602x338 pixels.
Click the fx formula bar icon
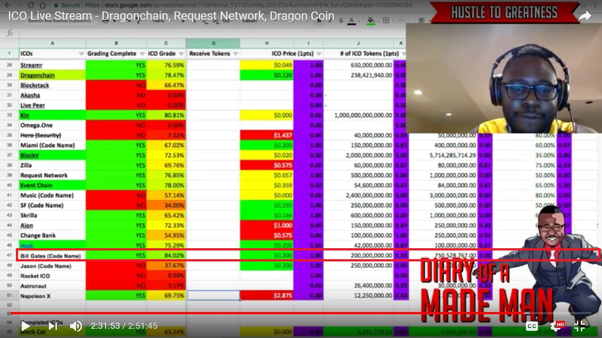(10, 33)
